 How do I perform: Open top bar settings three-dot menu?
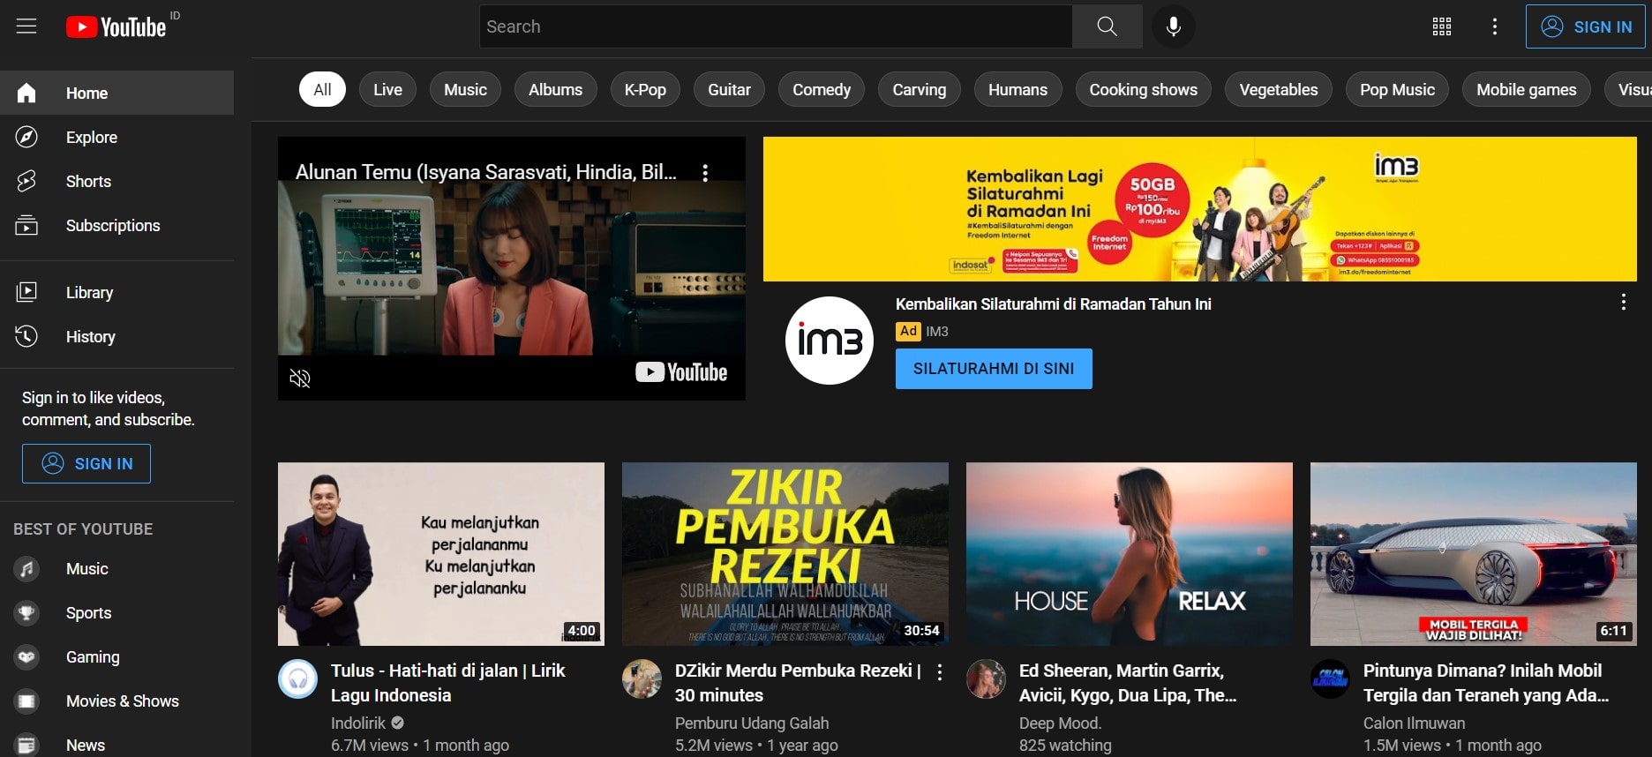[x=1495, y=26]
